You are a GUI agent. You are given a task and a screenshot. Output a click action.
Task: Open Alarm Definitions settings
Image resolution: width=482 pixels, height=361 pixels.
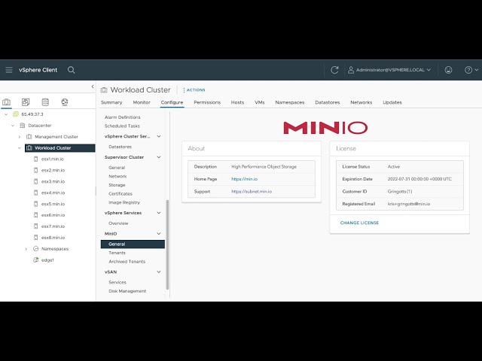[122, 117]
